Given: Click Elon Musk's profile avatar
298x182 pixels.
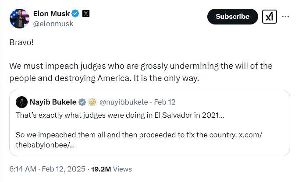Looking at the screenshot, I should click(x=19, y=17).
